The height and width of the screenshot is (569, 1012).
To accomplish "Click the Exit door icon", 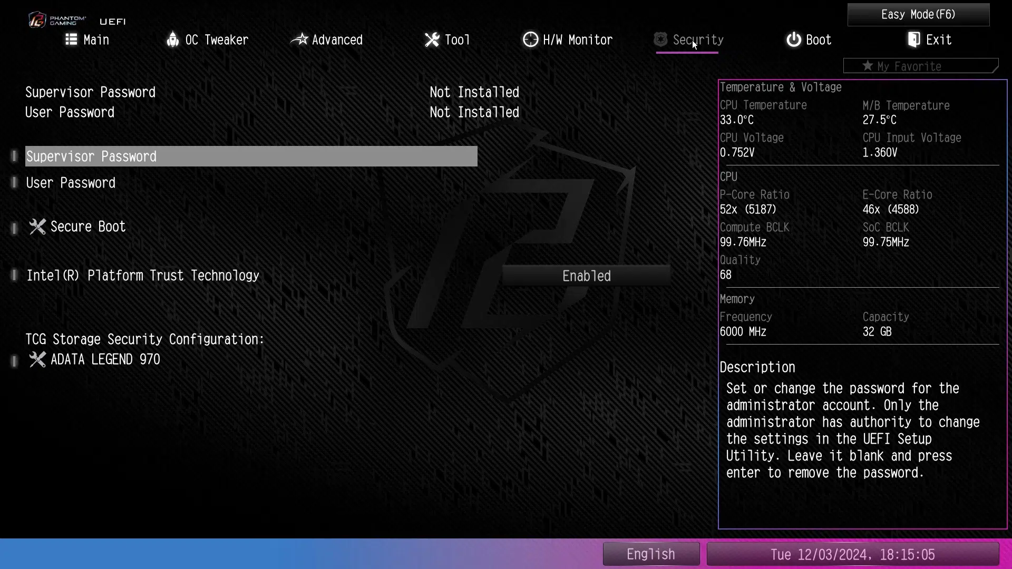I will tap(914, 40).
